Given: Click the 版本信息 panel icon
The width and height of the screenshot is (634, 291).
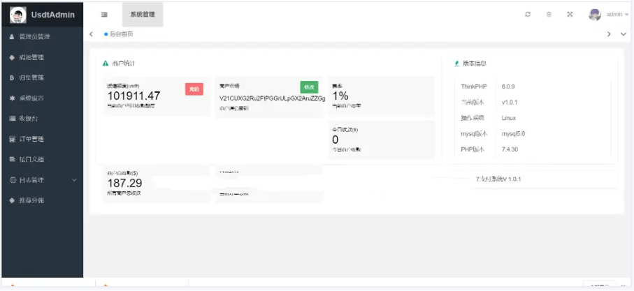Looking at the screenshot, I should [457, 64].
